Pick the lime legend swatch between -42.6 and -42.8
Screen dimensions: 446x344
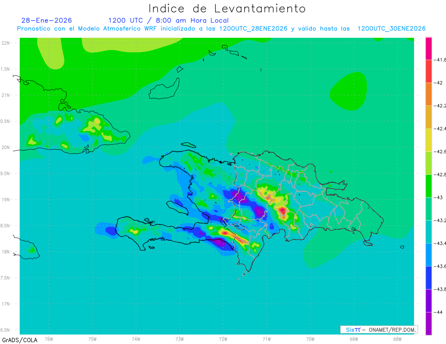tap(429, 163)
